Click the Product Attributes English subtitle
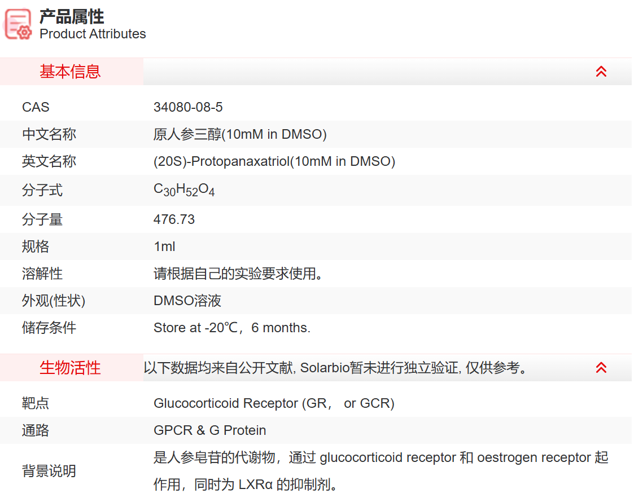 click(x=93, y=34)
